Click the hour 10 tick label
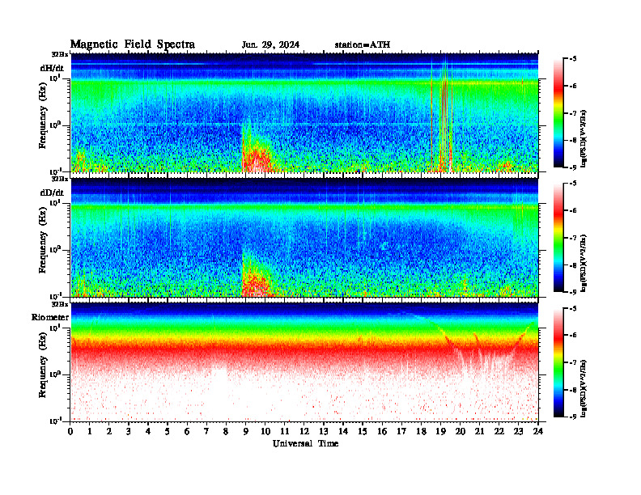The image size is (641, 495). tap(265, 431)
